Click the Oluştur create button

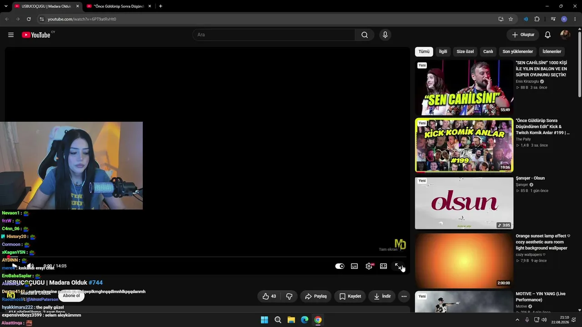(x=523, y=35)
